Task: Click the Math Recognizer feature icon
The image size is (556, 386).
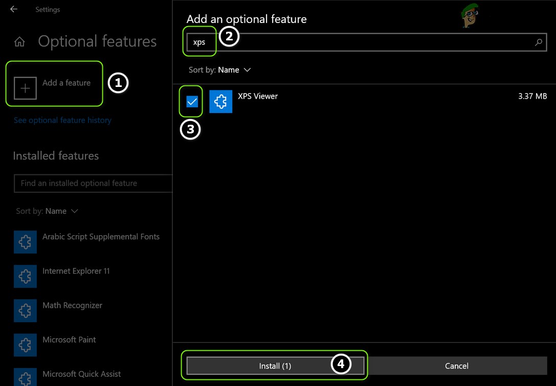Action: click(x=25, y=310)
